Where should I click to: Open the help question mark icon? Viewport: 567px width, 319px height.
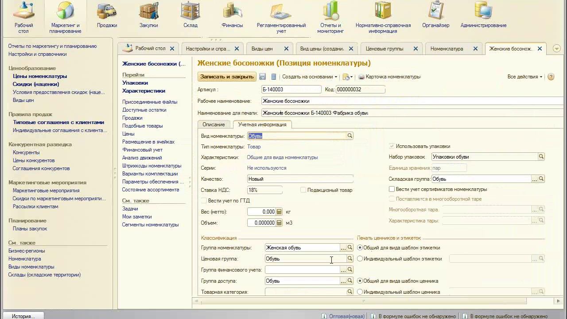click(x=551, y=77)
